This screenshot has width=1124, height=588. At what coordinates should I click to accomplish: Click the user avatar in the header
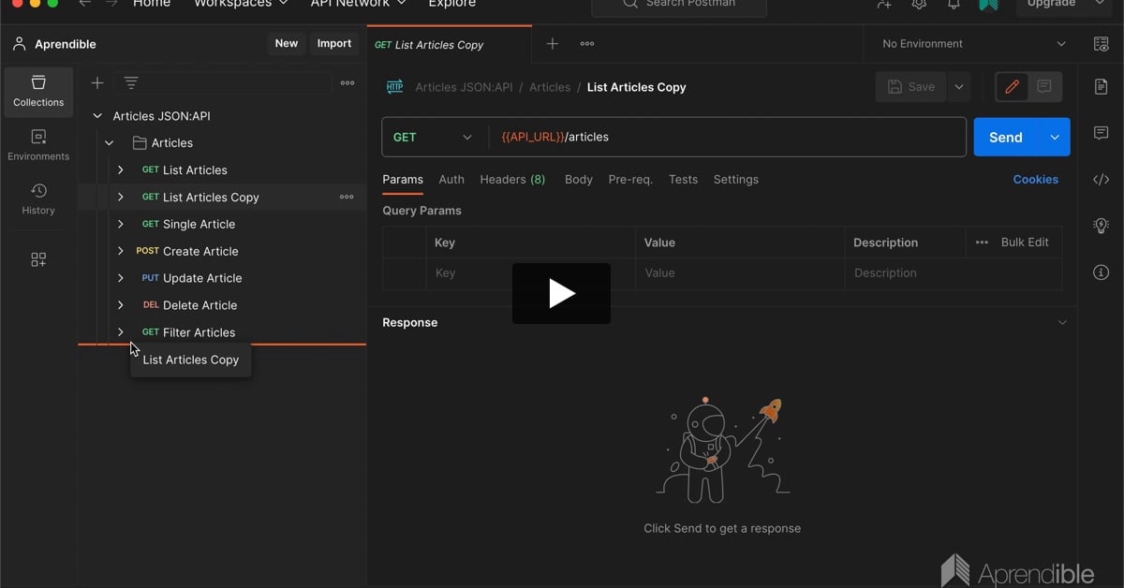click(988, 5)
